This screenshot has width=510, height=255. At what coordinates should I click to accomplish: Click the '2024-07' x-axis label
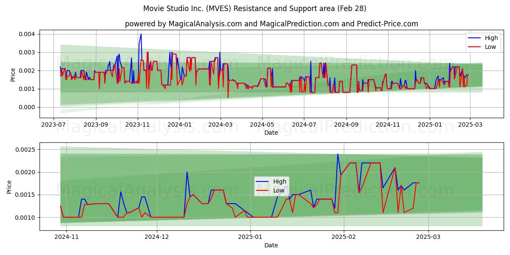303,125
